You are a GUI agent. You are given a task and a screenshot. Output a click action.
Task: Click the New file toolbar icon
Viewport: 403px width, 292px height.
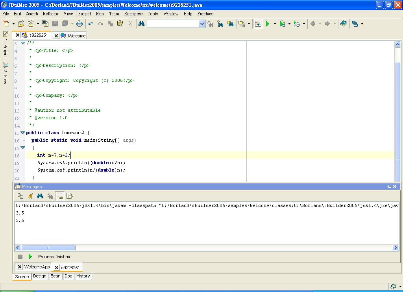coord(6,24)
